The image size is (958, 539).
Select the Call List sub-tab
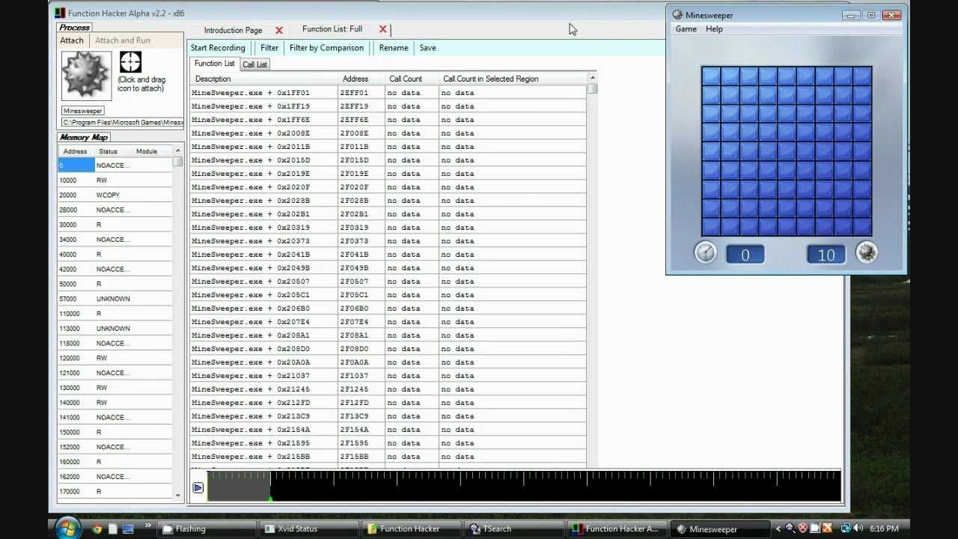click(254, 64)
